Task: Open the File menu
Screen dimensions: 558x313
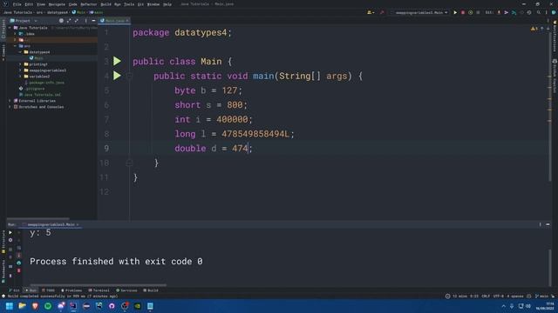Action: [x=17, y=4]
